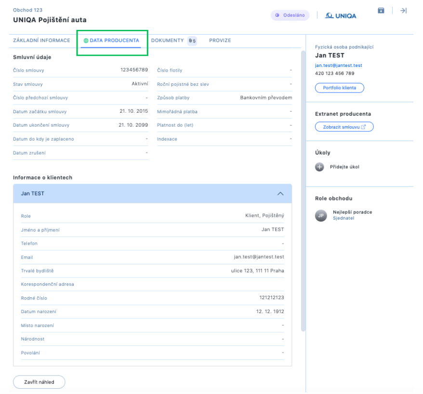This screenshot has height=394, width=423.
Task: Click the Jan TEST accordion header
Action: click(145, 193)
